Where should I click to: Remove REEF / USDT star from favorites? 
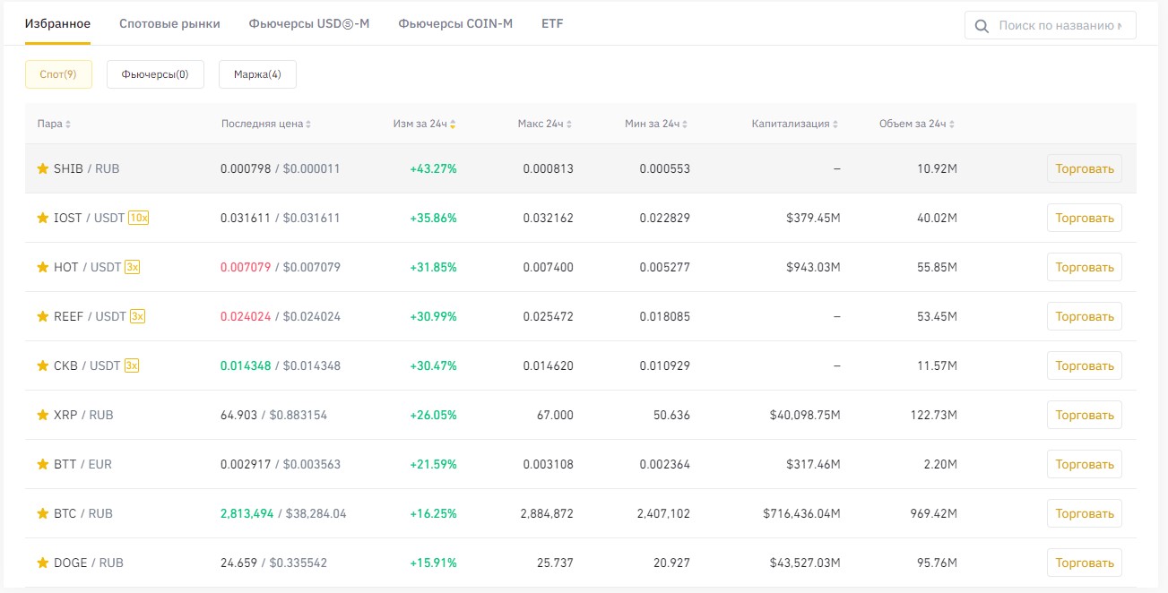coord(42,316)
